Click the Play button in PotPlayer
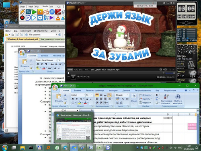Image resolution: width=201 pixels, height=151 pixels. 73,77
